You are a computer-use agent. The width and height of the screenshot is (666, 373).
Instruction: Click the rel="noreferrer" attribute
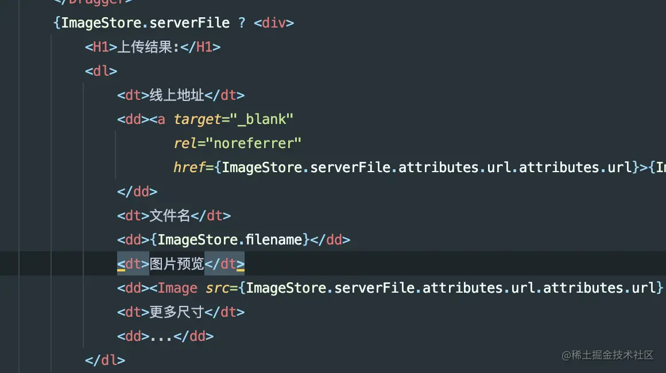(237, 143)
